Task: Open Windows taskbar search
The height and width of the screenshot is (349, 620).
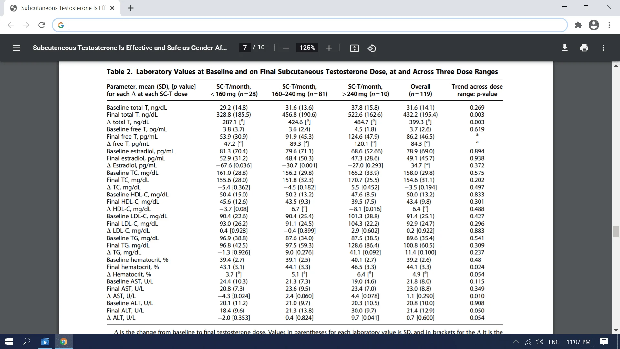Action: pyautogui.click(x=26, y=342)
